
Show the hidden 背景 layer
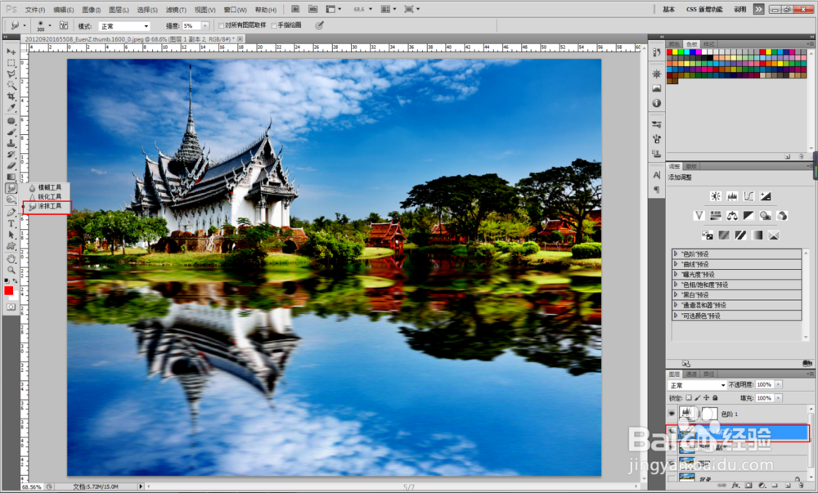(672, 478)
